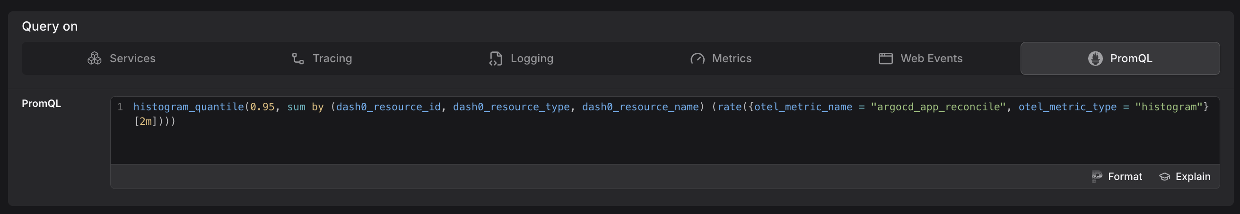The height and width of the screenshot is (214, 1240).
Task: Click line number 1 in editor gutter
Action: [x=120, y=107]
